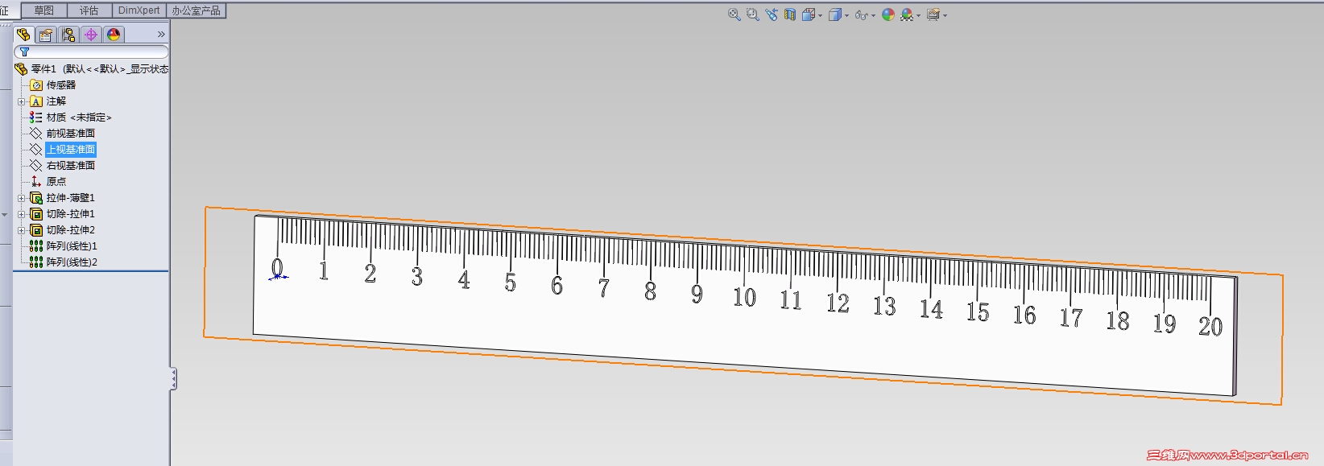The width and height of the screenshot is (1324, 466).
Task: Click the Zoom to Fit icon
Action: [x=734, y=14]
